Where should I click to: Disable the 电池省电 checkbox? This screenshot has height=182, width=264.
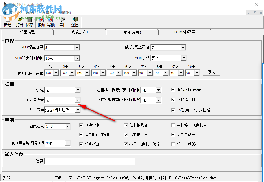pos(81,125)
